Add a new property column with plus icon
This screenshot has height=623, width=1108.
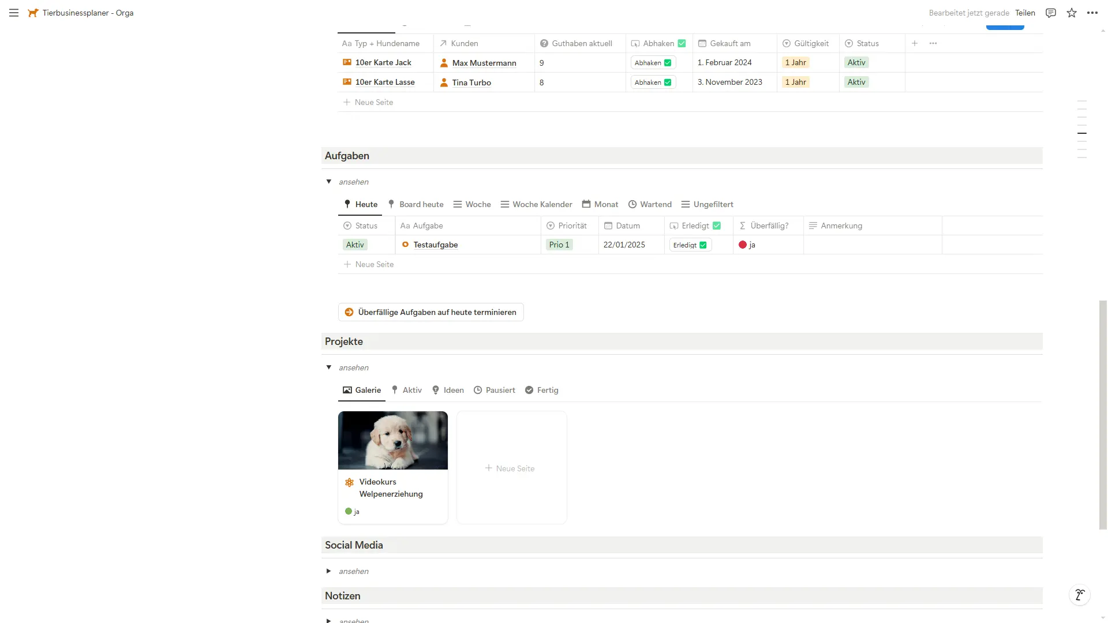tap(915, 43)
